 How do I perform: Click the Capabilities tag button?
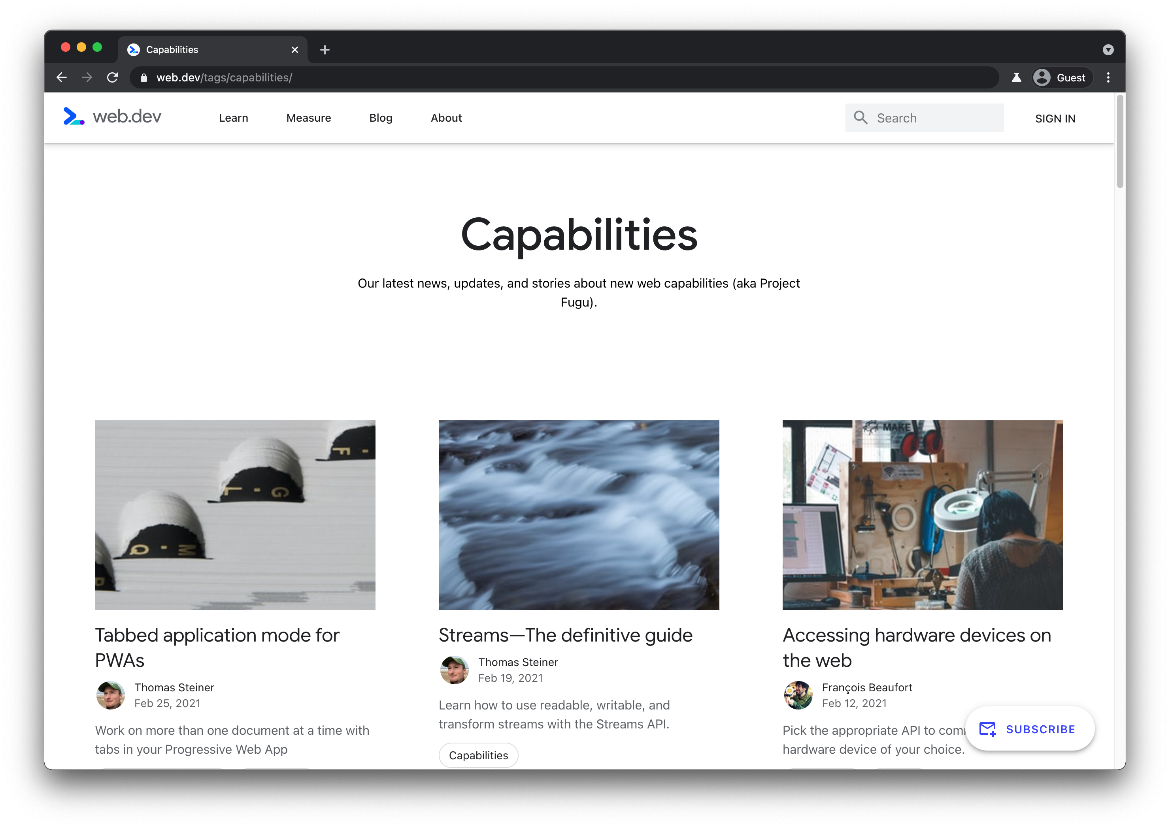click(479, 755)
